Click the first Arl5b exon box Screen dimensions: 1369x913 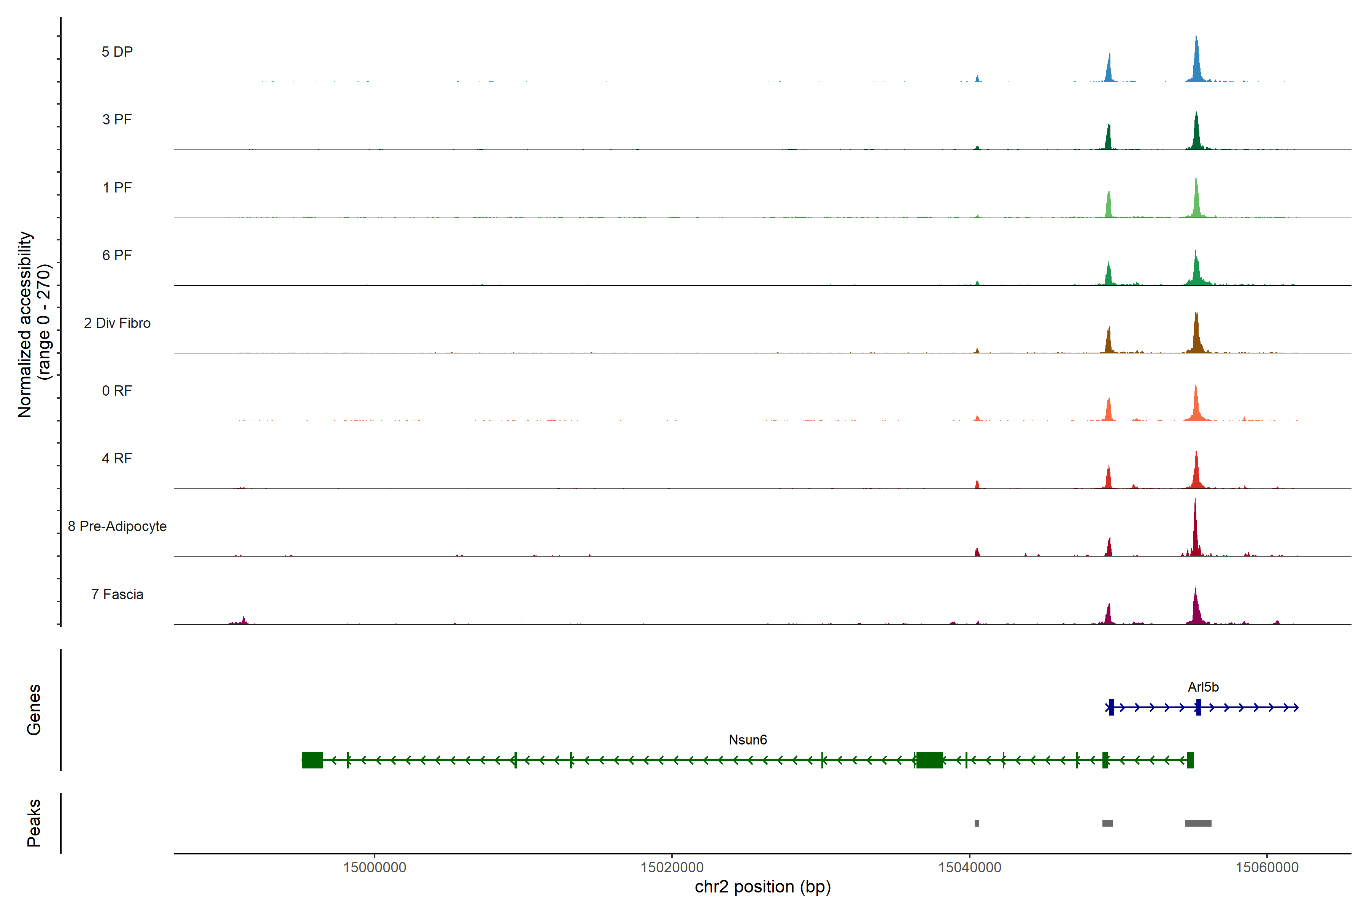click(x=1111, y=708)
